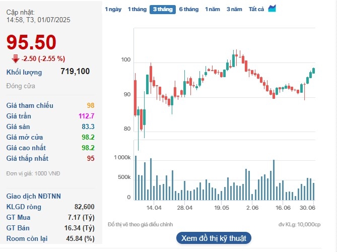Click the area chart icon beside Tất cả
Viewport: 337px width, 252px height.
272,9
